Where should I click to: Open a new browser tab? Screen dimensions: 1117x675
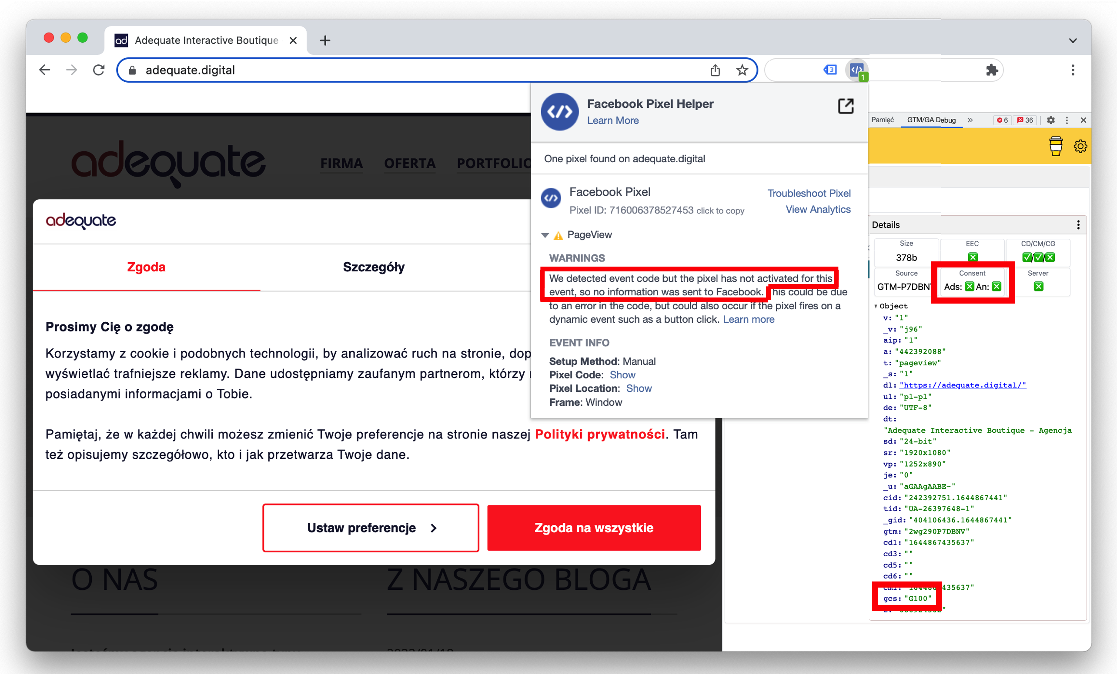click(325, 41)
